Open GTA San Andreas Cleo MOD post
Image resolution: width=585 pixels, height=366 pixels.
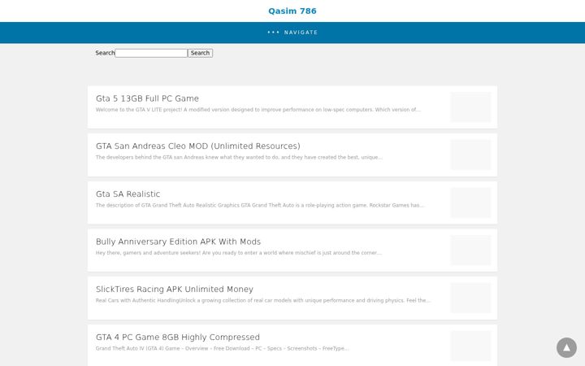pyautogui.click(x=198, y=146)
